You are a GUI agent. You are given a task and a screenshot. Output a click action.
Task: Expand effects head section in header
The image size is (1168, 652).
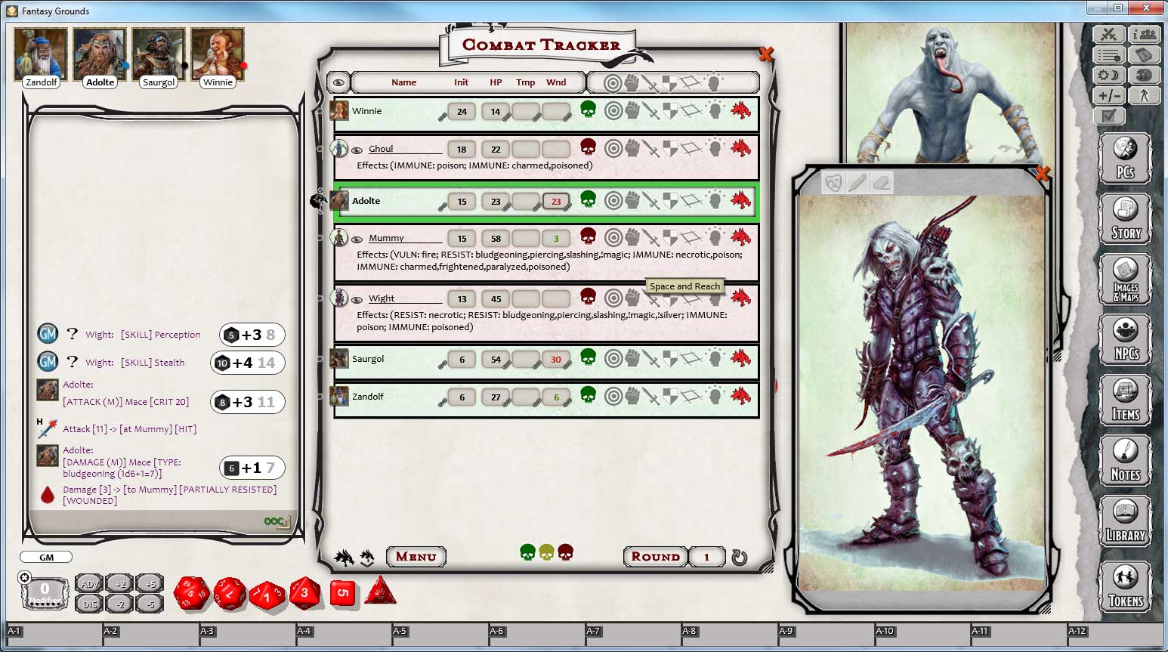click(x=714, y=82)
